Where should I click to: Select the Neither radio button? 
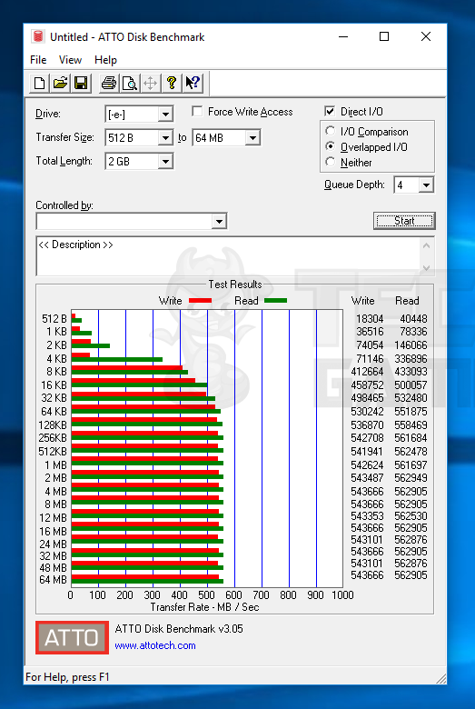(x=330, y=162)
